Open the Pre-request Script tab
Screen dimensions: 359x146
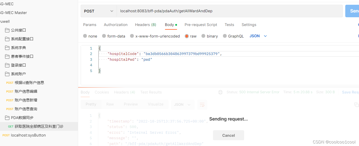(201, 24)
